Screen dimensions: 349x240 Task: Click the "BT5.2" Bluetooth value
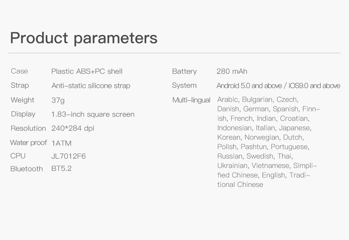(61, 169)
